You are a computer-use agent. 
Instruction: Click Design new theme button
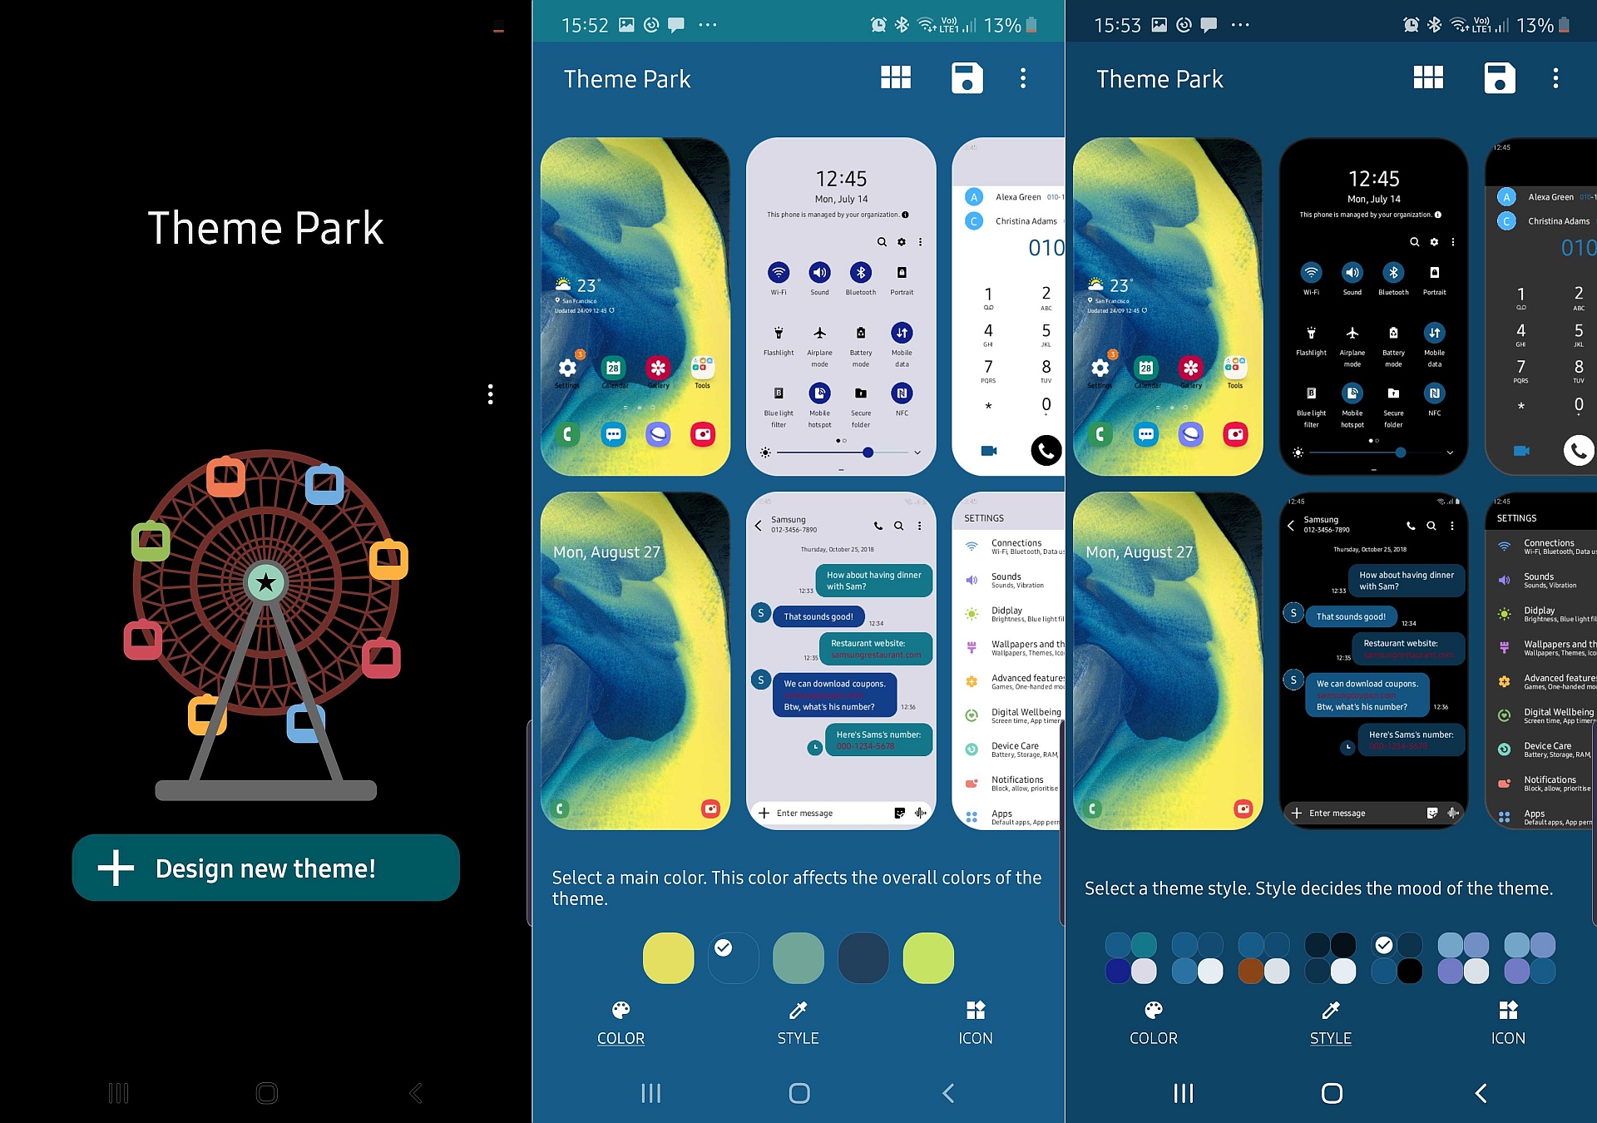(266, 868)
